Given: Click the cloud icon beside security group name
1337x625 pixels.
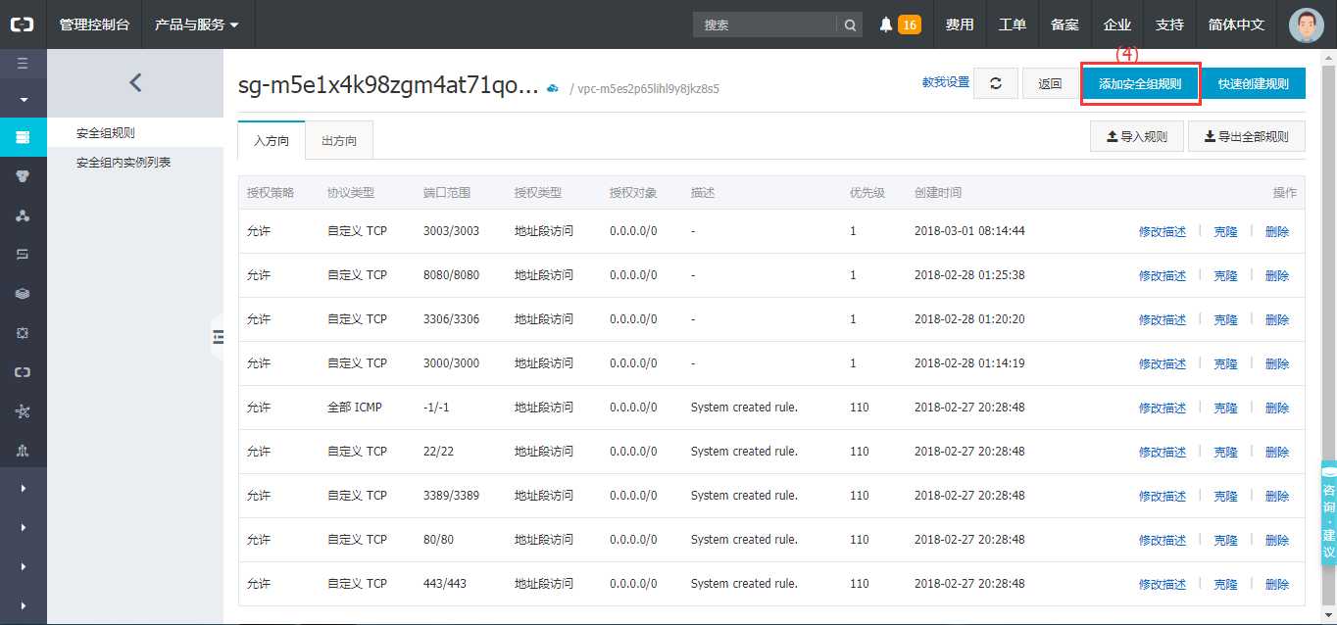Looking at the screenshot, I should [x=553, y=88].
